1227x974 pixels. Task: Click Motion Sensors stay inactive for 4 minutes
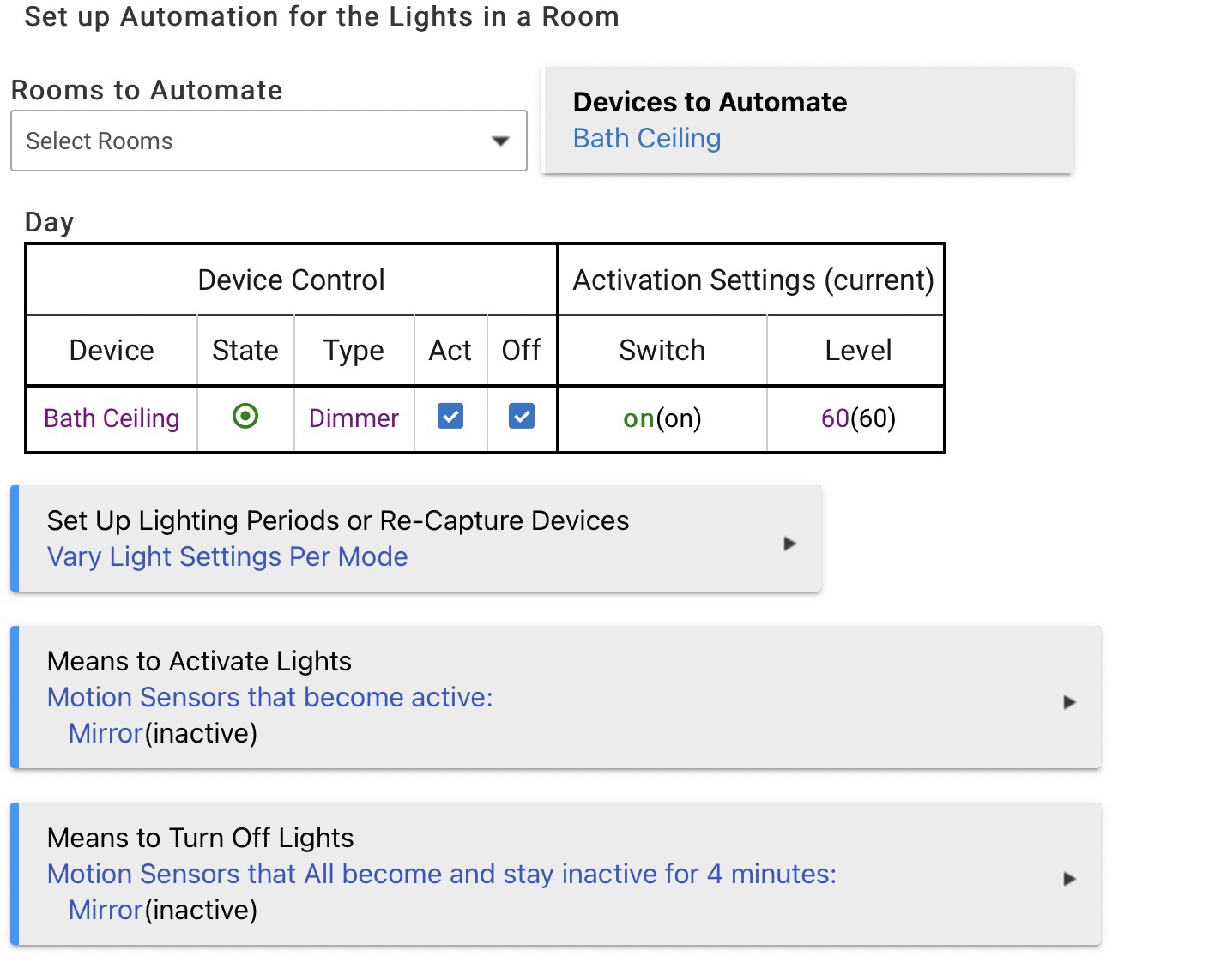442,875
